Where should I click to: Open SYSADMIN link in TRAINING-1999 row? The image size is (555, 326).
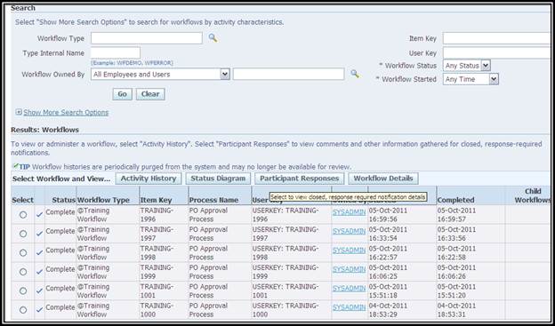coord(349,269)
